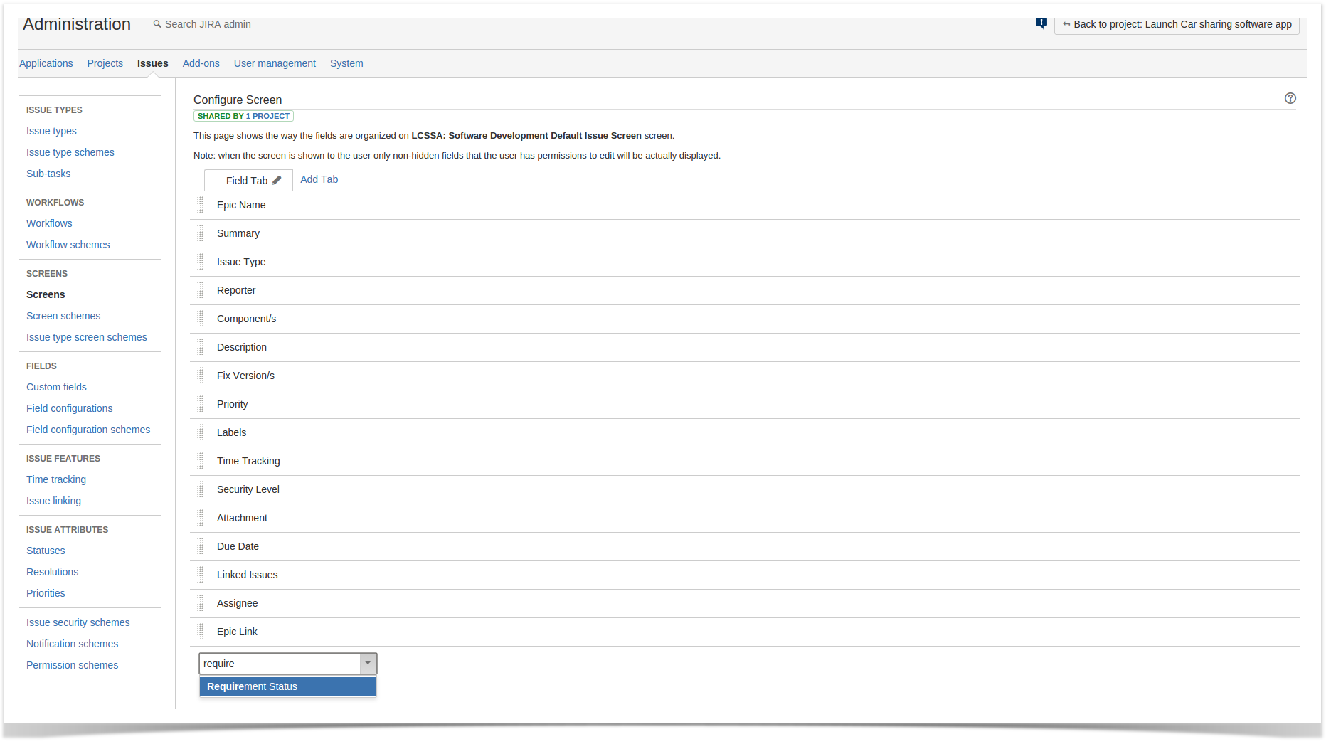
Task: Grab the drag handle for Priority
Action: [x=200, y=404]
